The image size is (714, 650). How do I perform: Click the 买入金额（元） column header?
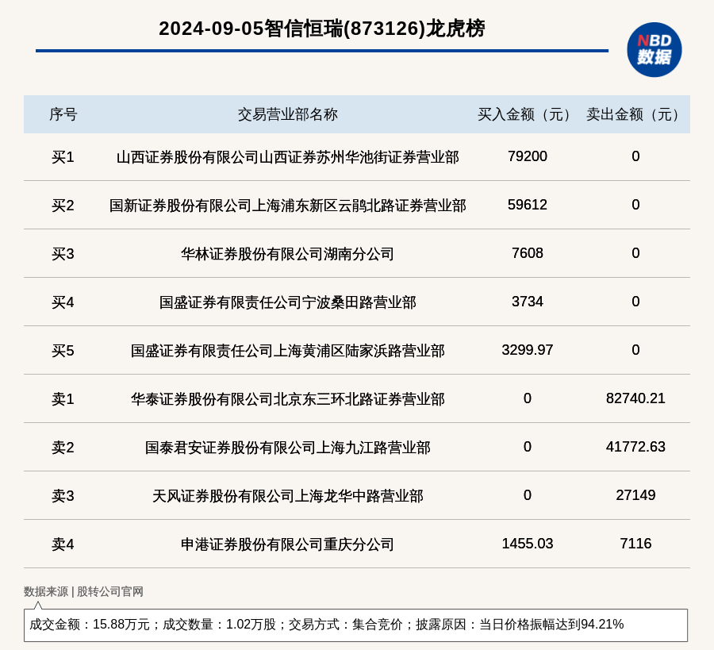coord(528,114)
